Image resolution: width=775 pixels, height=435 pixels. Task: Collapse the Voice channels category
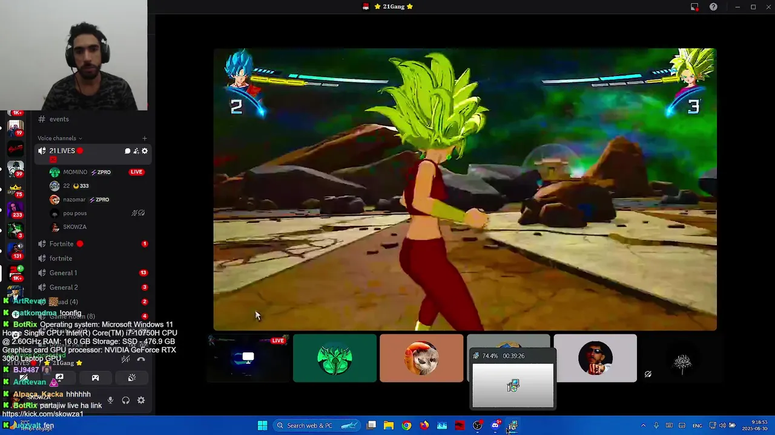[x=59, y=138]
